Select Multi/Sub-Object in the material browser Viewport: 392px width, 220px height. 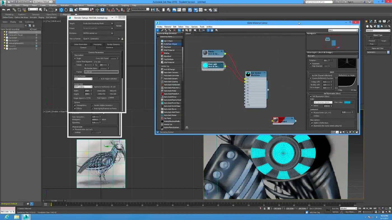click(171, 44)
